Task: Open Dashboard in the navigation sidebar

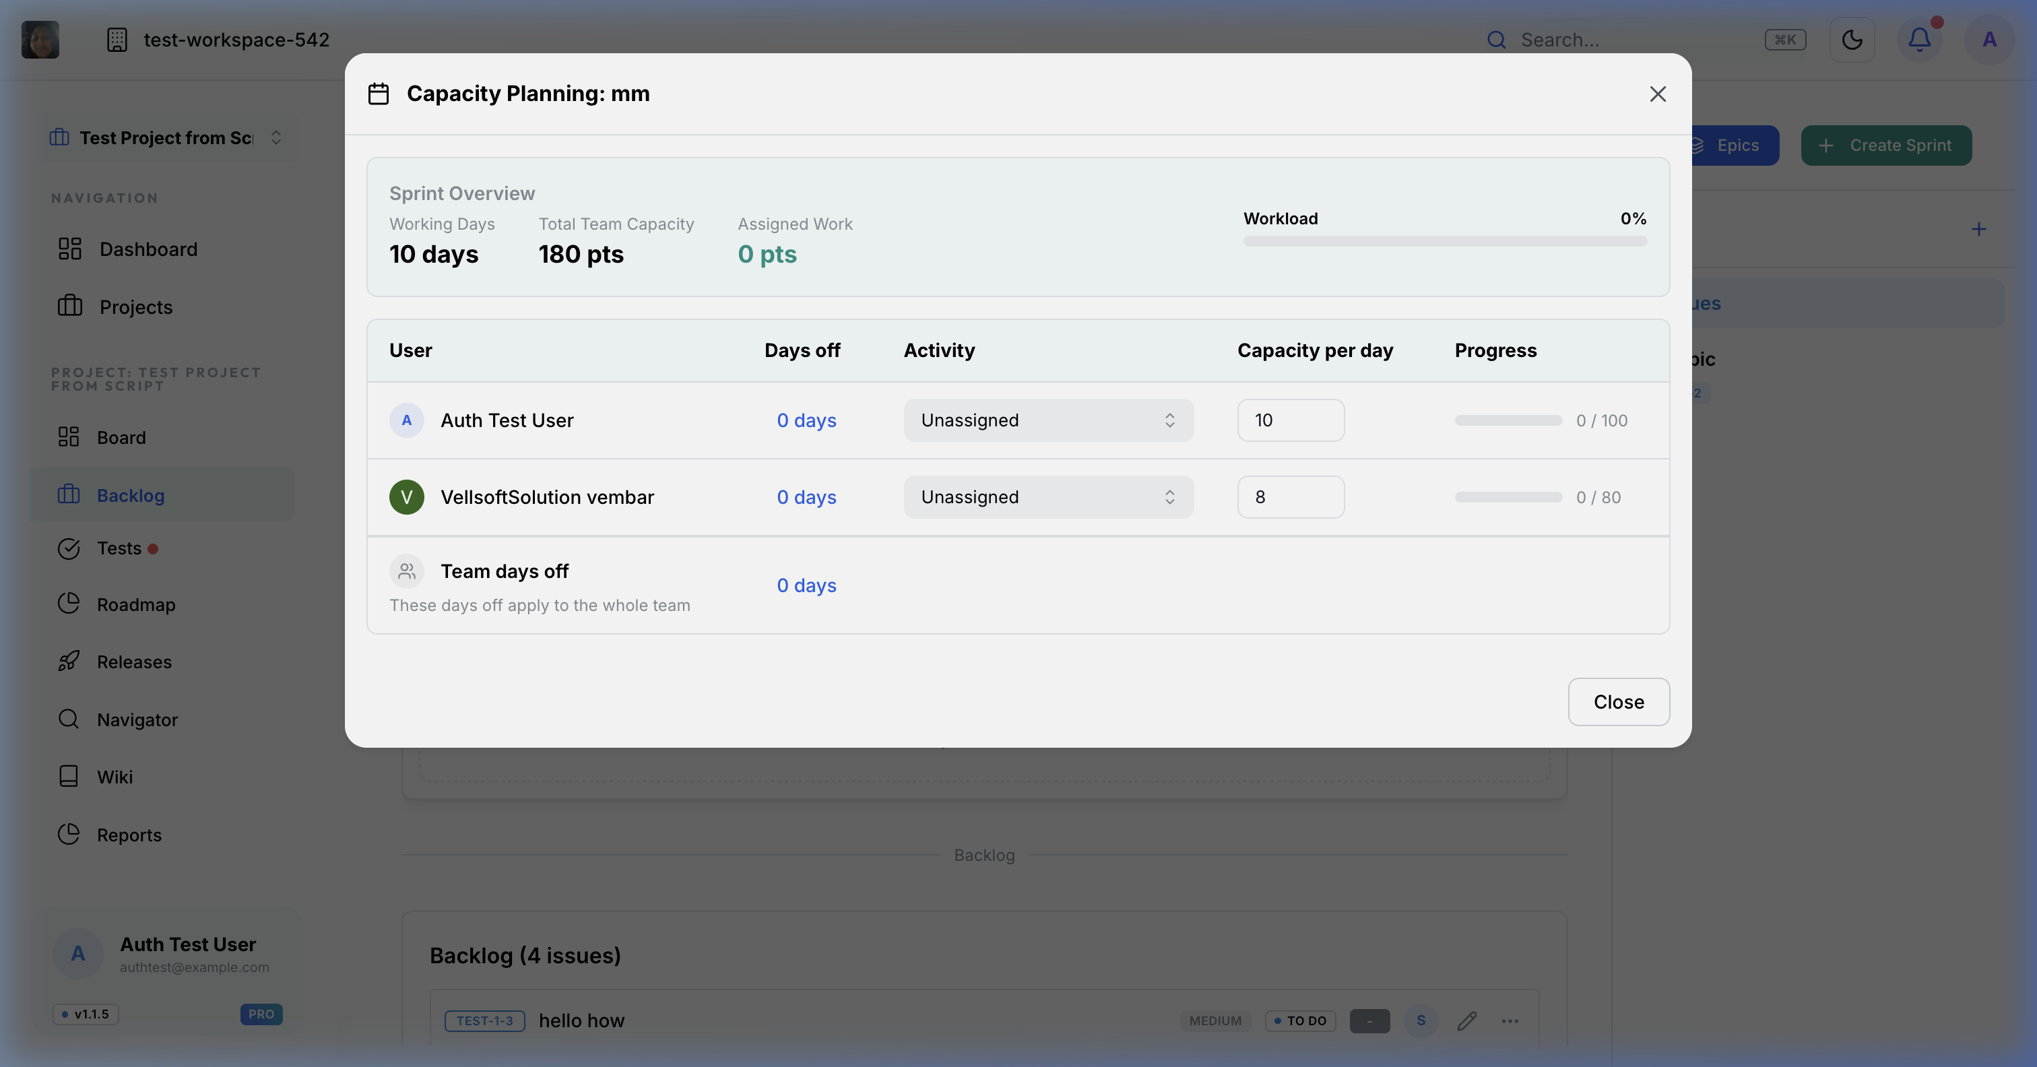Action: (162, 249)
